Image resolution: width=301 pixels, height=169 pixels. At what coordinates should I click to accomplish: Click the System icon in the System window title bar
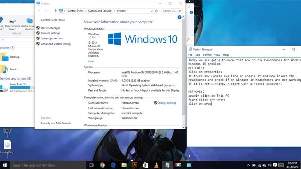[x=38, y=3]
